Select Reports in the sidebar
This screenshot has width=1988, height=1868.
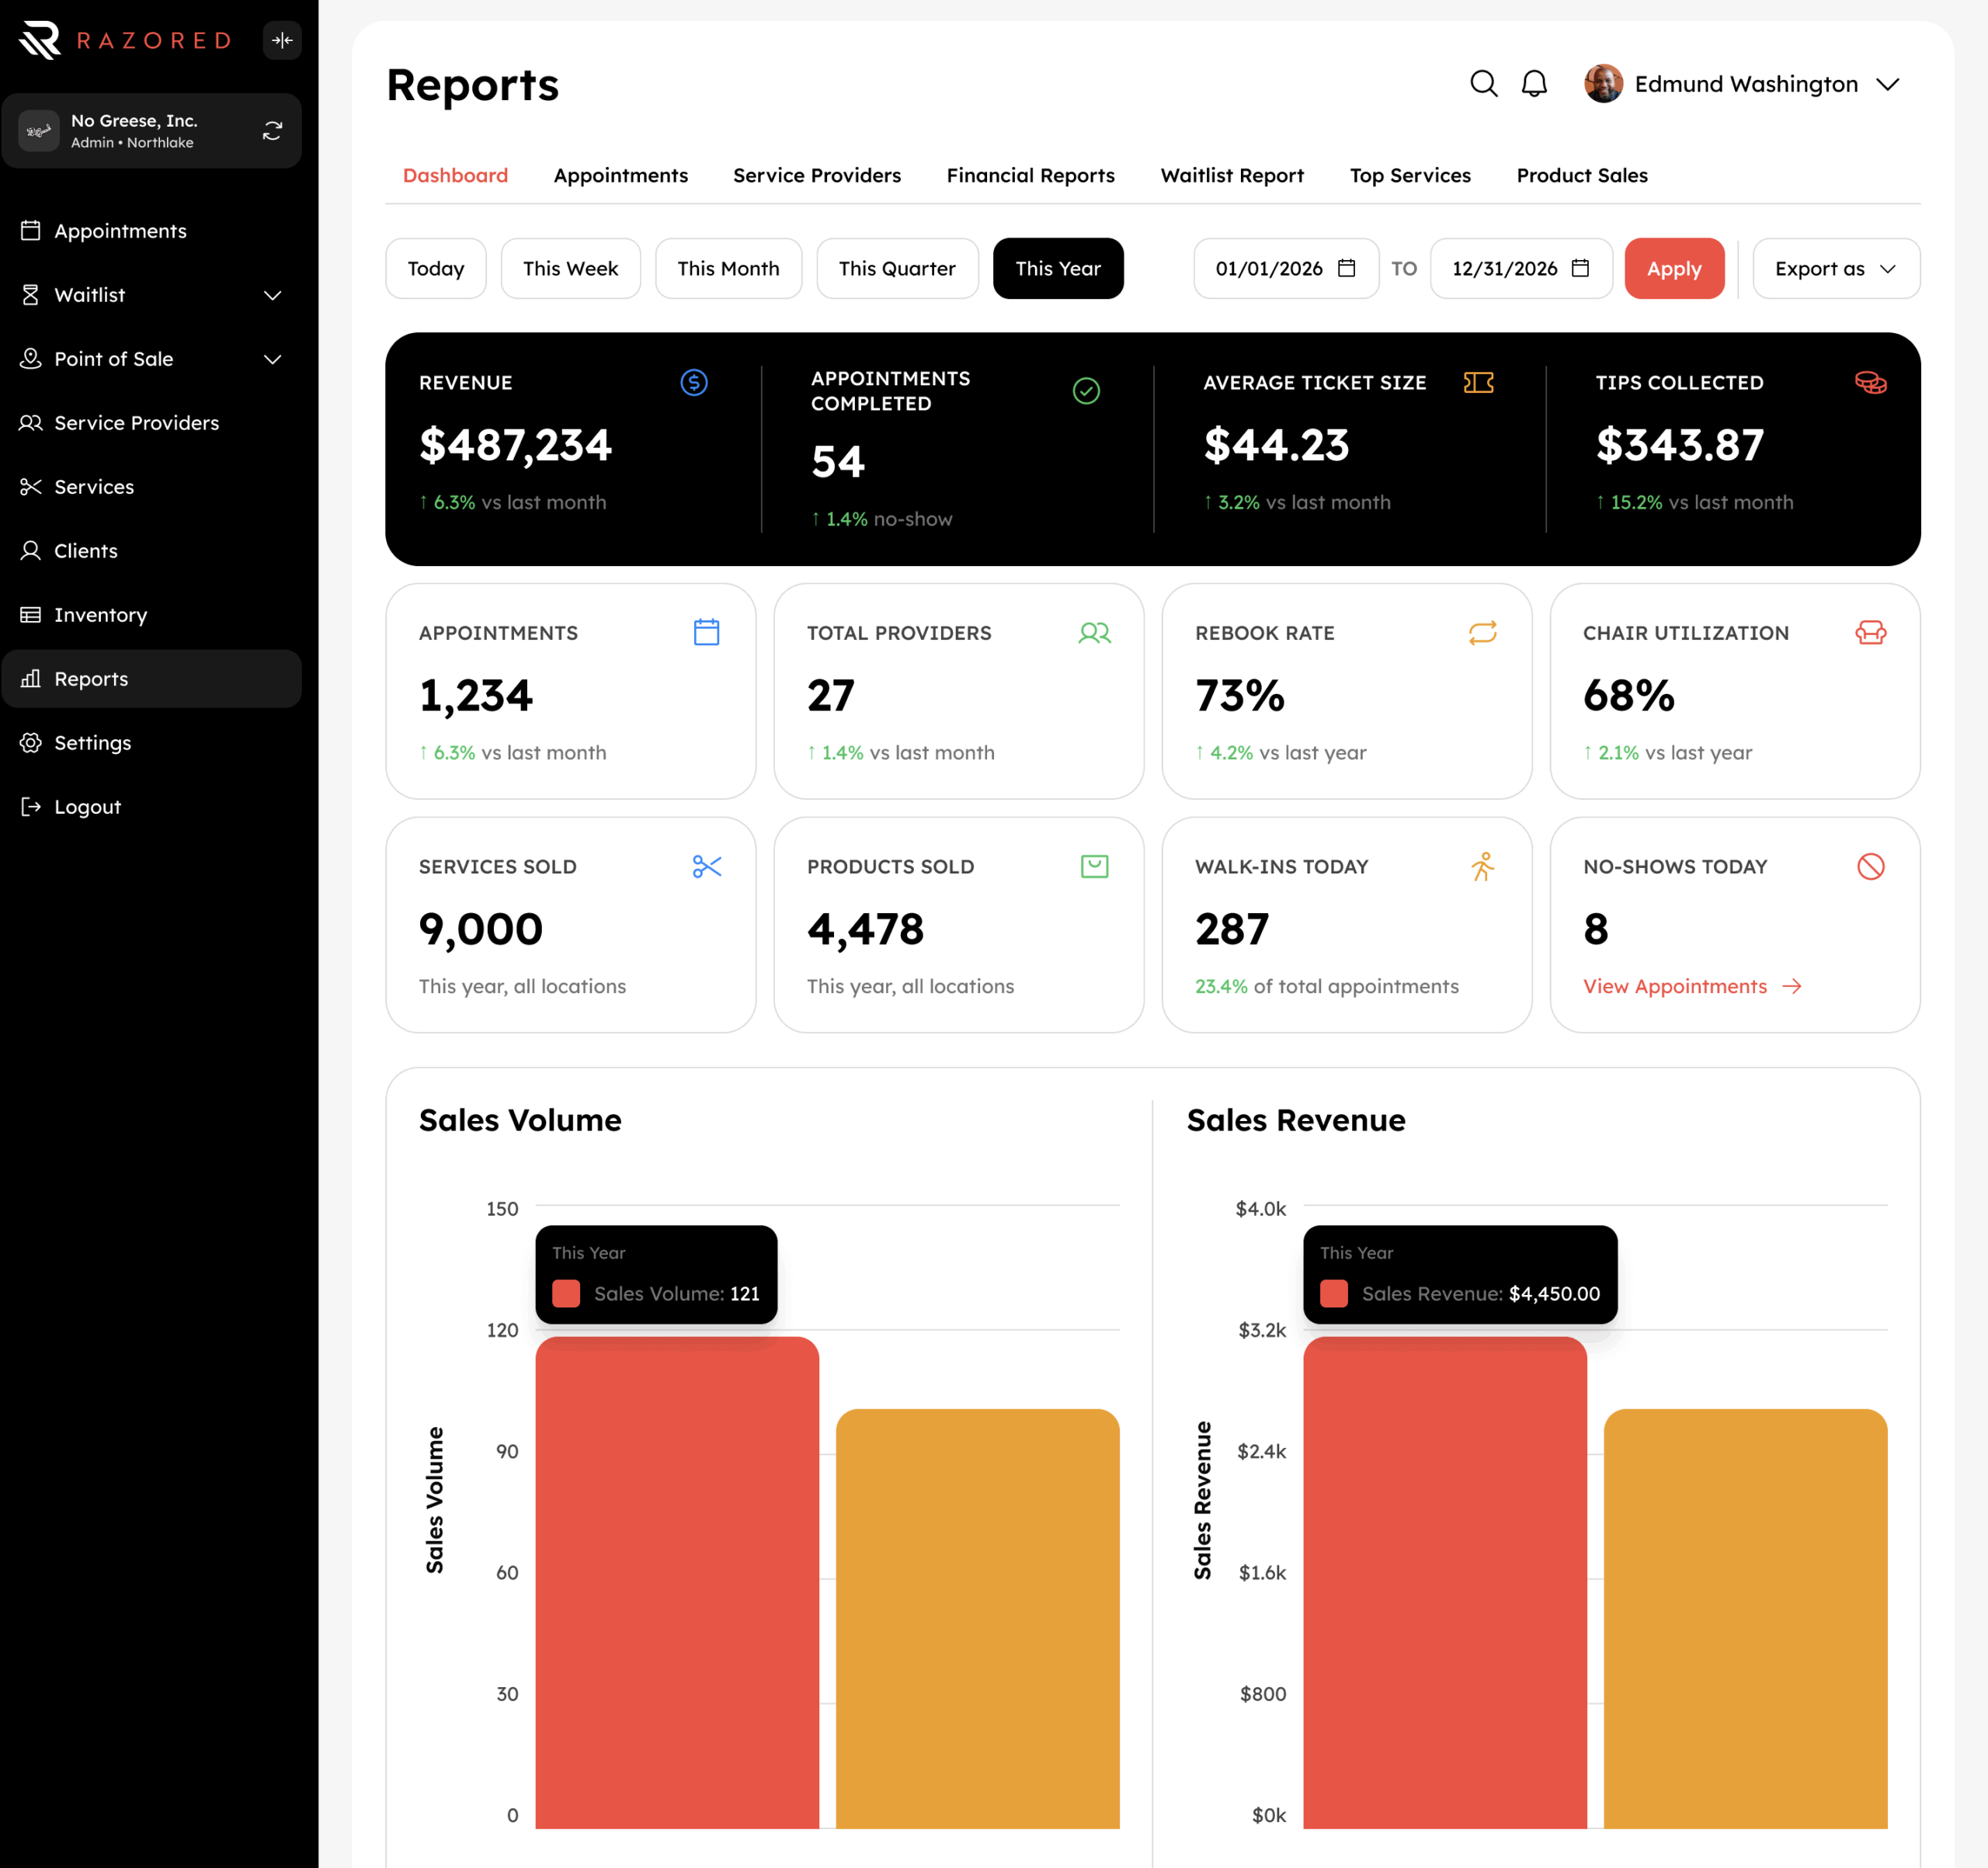pyautogui.click(x=152, y=679)
